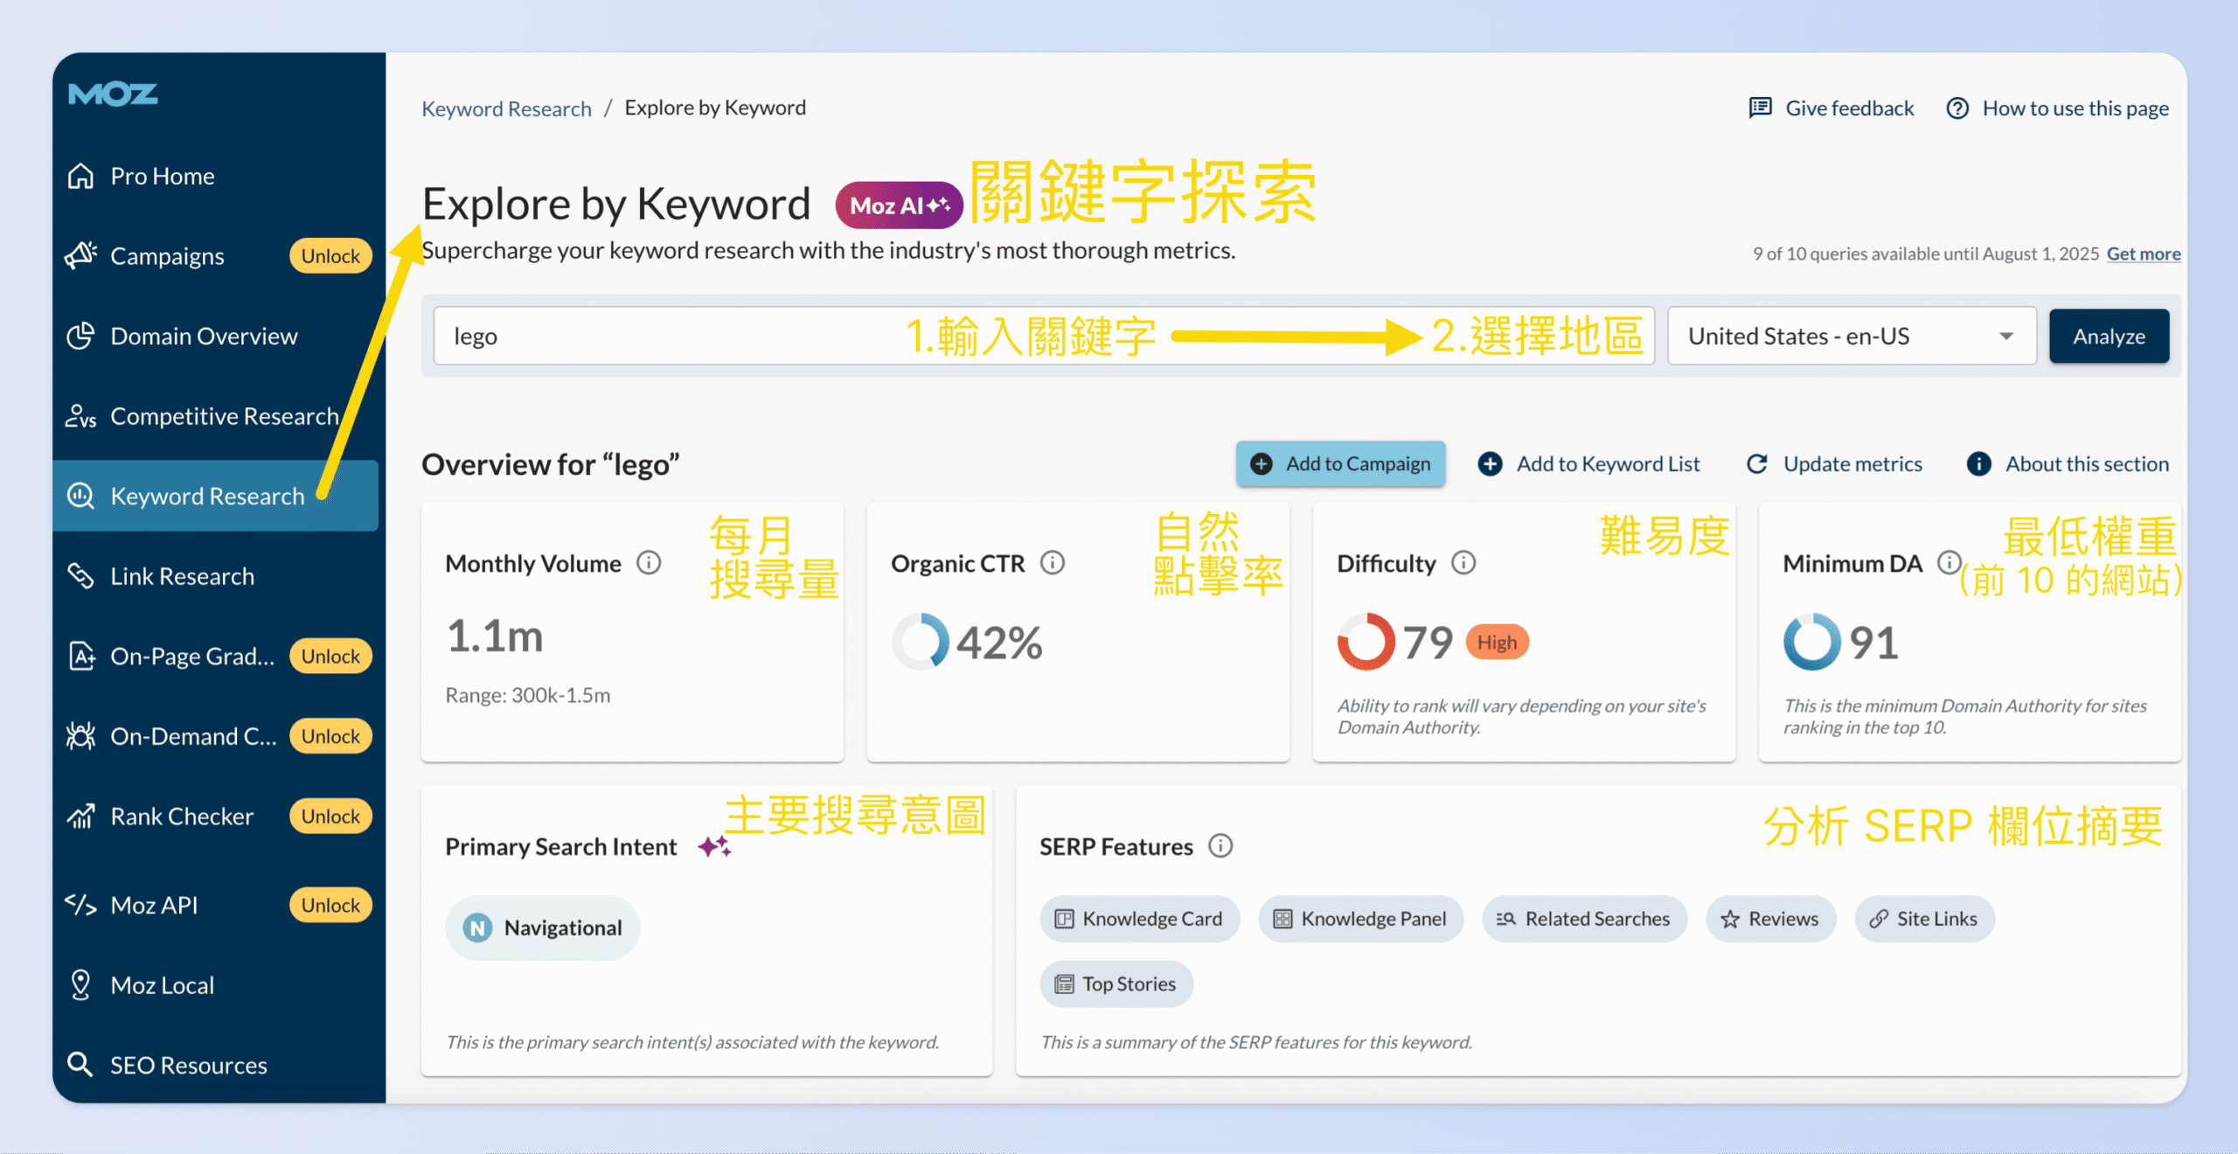The width and height of the screenshot is (2238, 1154).
Task: Open the United States - en-US locale dropdown
Action: point(1851,336)
